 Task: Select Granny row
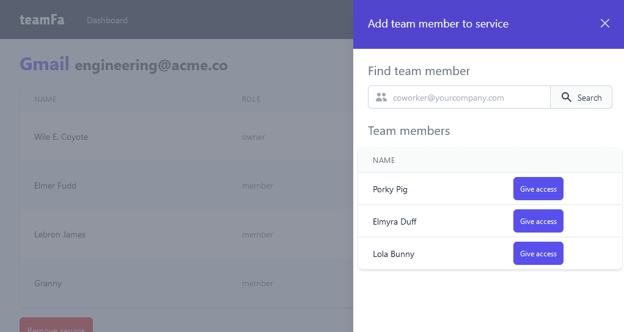tap(186, 284)
